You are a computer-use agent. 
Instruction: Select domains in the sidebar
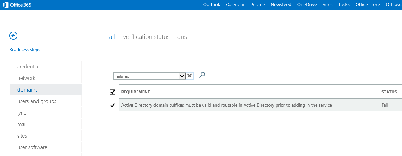coord(46,90)
